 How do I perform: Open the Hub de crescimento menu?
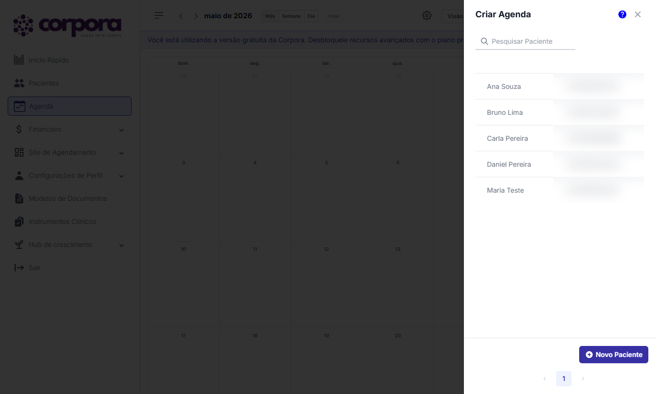click(70, 245)
